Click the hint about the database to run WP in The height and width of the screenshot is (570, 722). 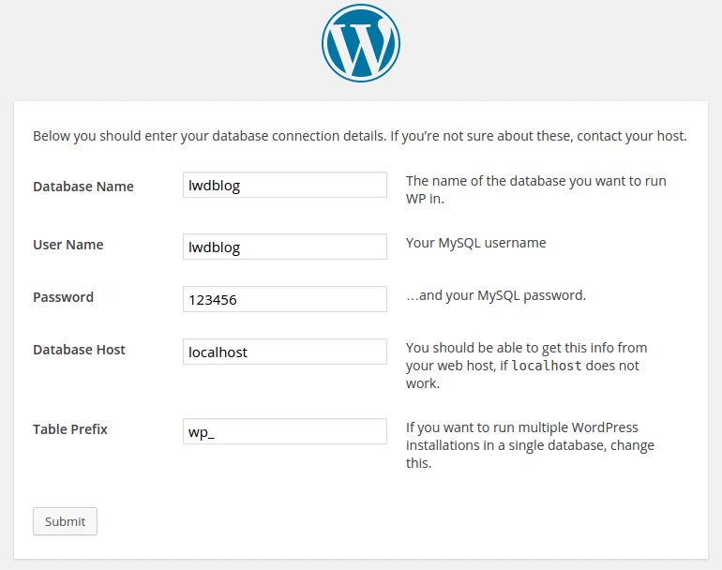coord(535,189)
